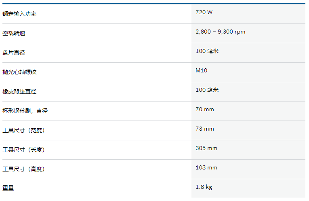Click 100 毫米 in 盘片直径 row
Screen dimensions: 309x201
tap(207, 51)
